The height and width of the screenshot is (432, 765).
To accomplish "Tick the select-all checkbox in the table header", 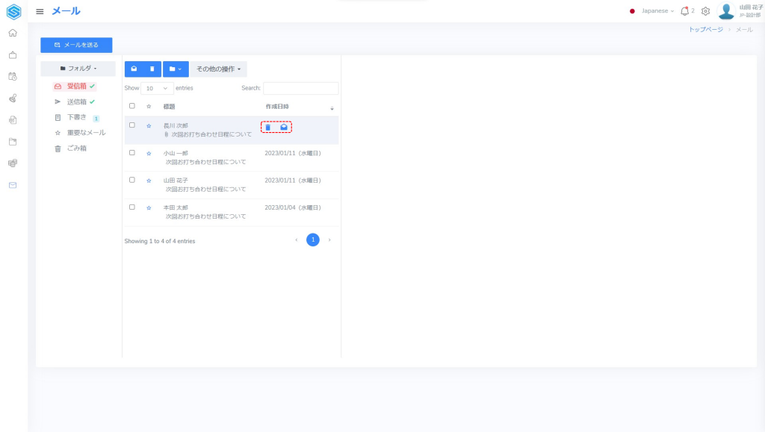I will tap(132, 106).
